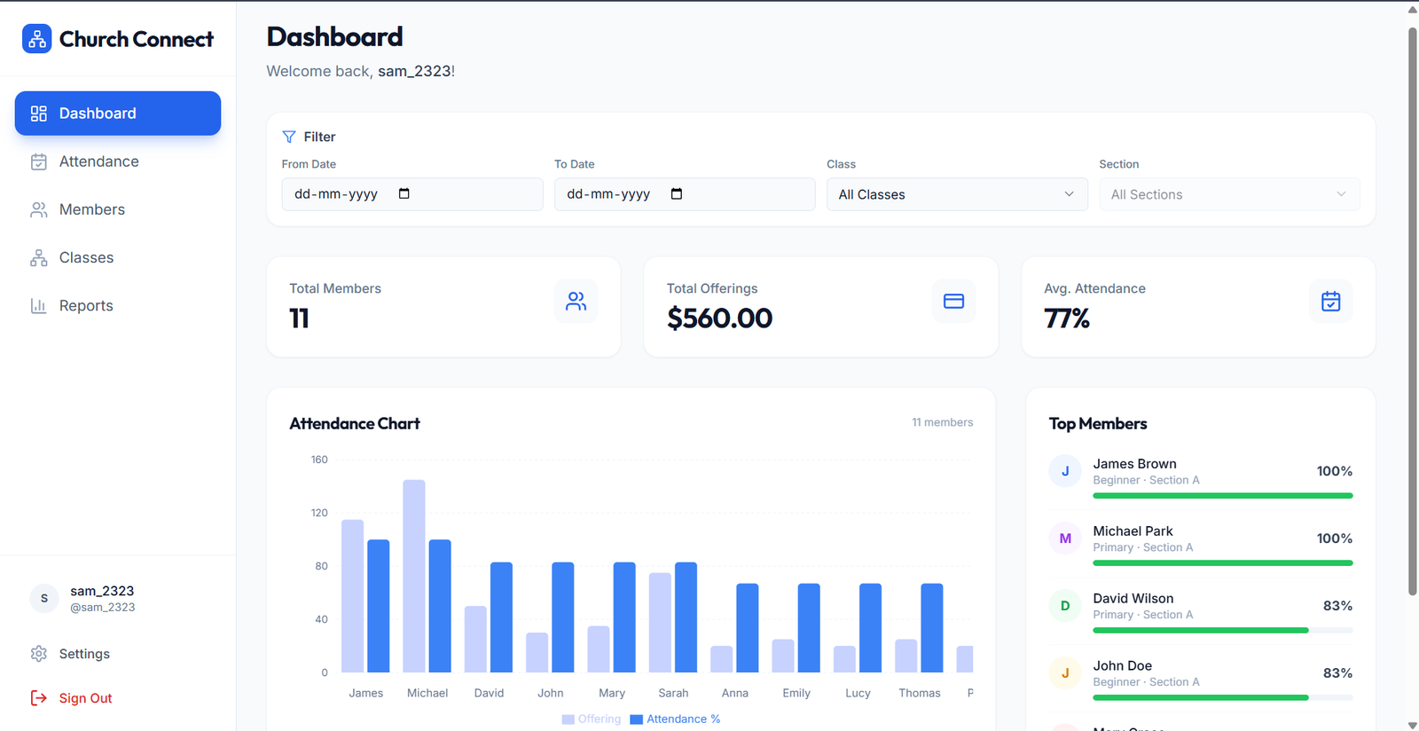The image size is (1419, 731).
Task: Open the Dashboard menu item
Action: [118, 114]
